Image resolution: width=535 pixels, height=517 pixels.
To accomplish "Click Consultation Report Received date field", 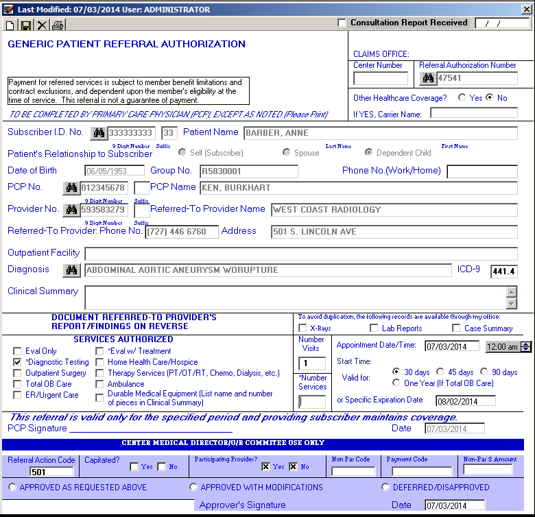I will coord(502,23).
